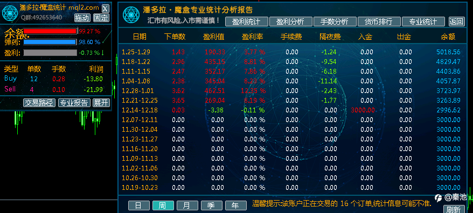
Task: Select the 季 (quarter) period
Action: pos(212,205)
